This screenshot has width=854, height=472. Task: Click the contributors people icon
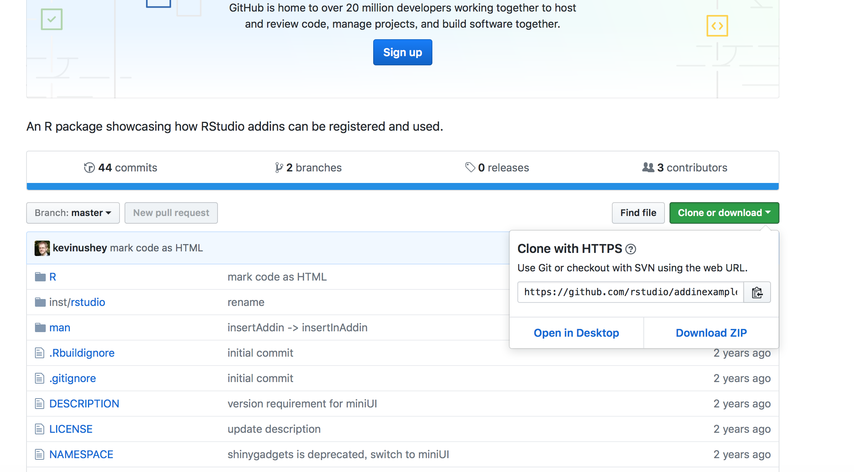(648, 167)
